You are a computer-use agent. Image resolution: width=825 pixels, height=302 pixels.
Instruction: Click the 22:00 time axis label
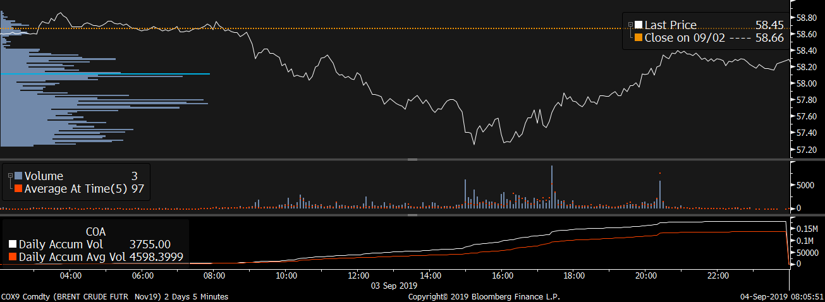click(718, 275)
